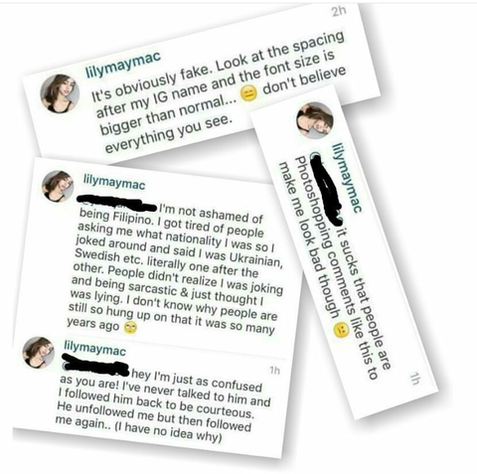Tap the sad yellow face emoji

click(x=341, y=330)
